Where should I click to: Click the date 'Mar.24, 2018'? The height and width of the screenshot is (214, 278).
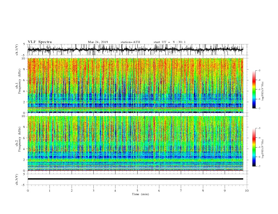pyautogui.click(x=98, y=42)
